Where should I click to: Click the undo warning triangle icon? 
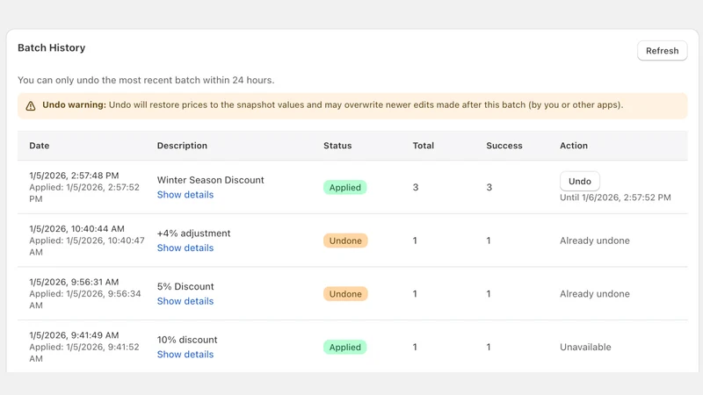31,105
